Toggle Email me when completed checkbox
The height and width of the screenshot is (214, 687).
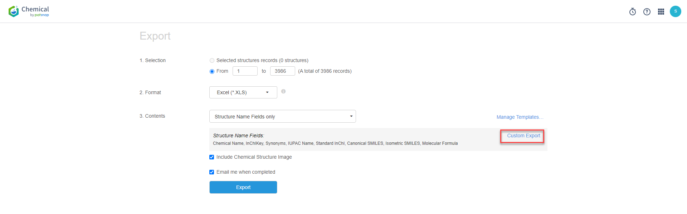[x=212, y=172]
